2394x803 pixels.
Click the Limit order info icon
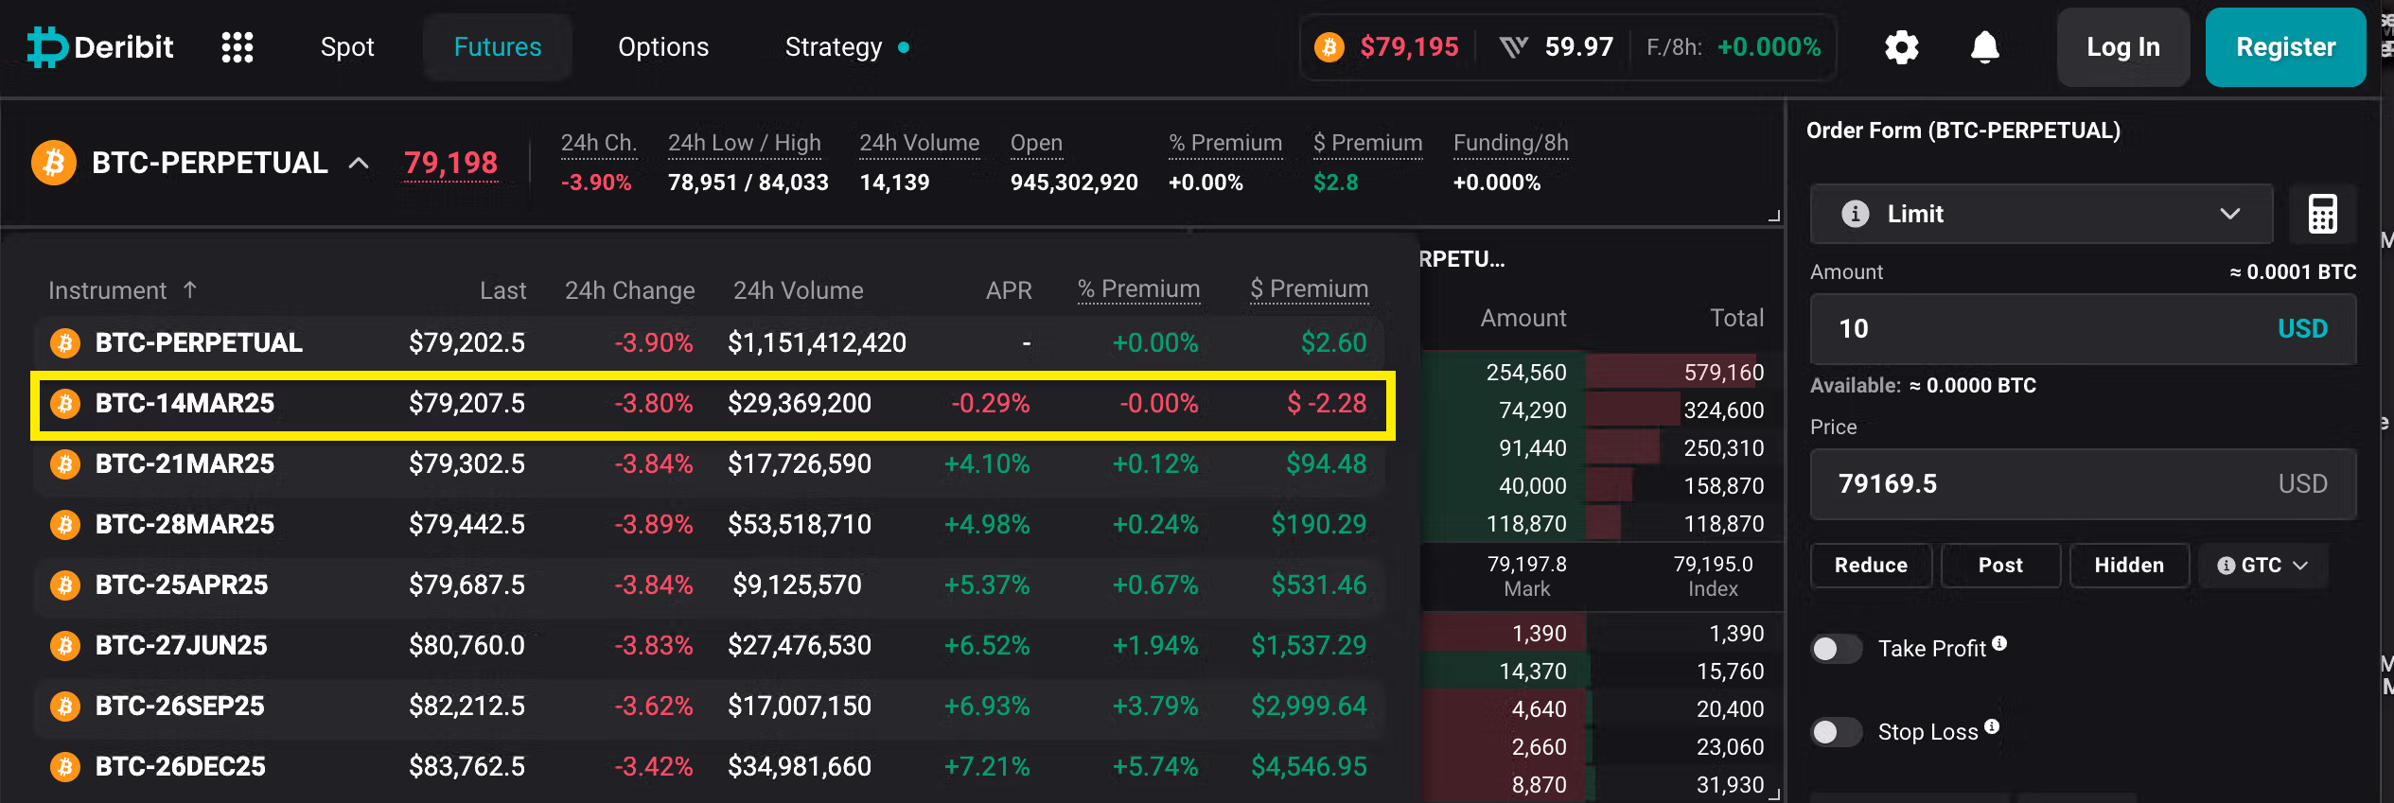(x=1856, y=214)
